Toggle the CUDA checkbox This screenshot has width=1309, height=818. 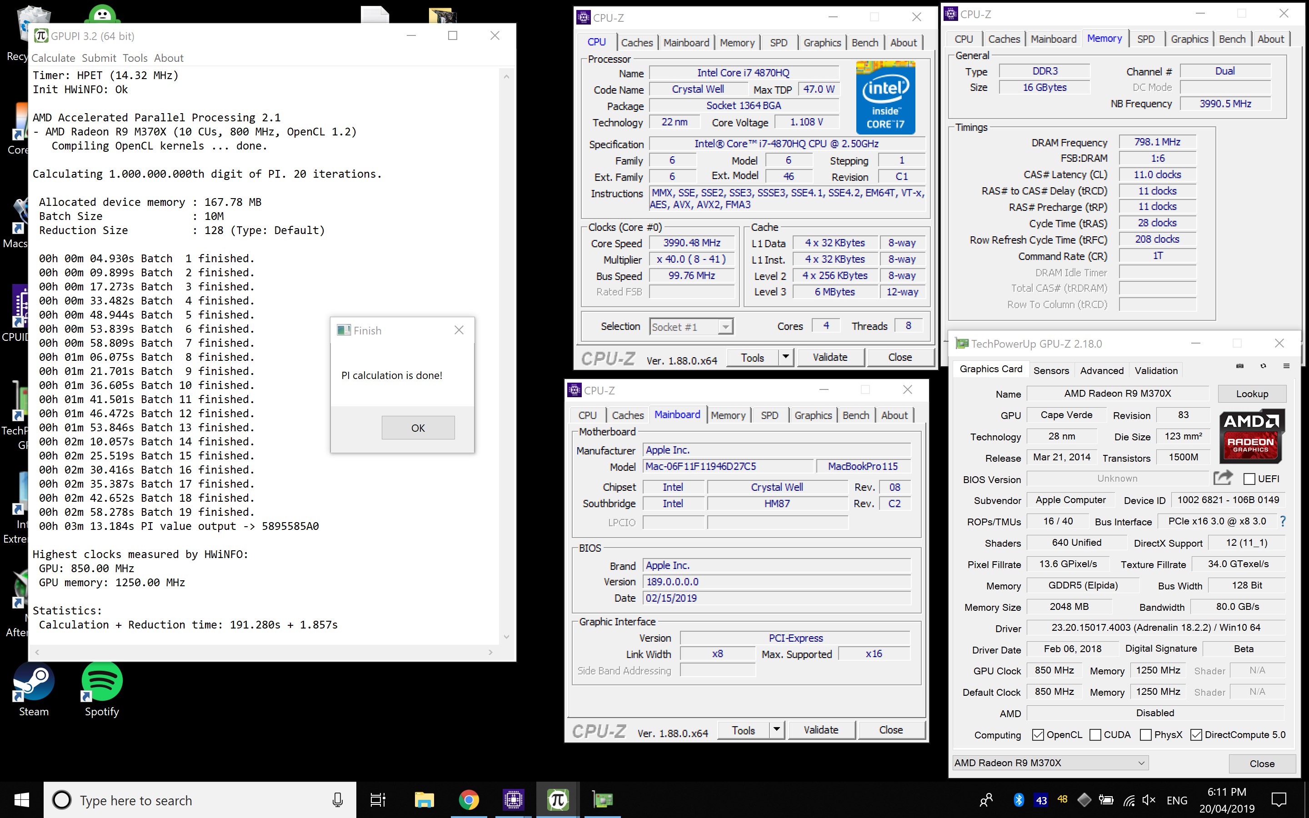(1095, 734)
